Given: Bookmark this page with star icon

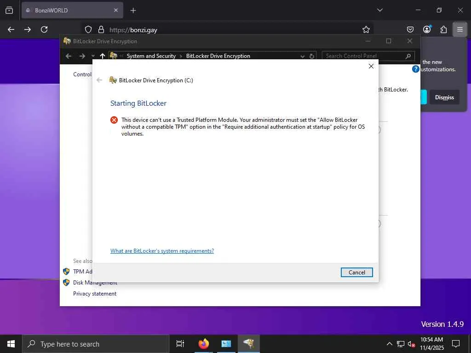Looking at the screenshot, I should click(366, 29).
